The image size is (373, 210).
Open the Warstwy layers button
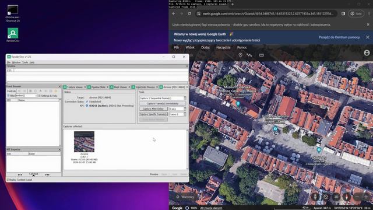pyautogui.click(x=185, y=197)
